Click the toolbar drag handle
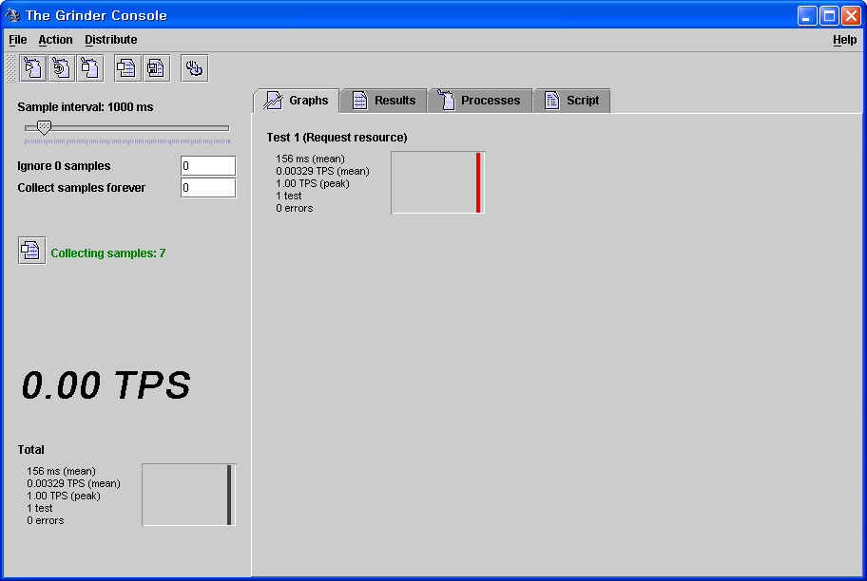 10,68
